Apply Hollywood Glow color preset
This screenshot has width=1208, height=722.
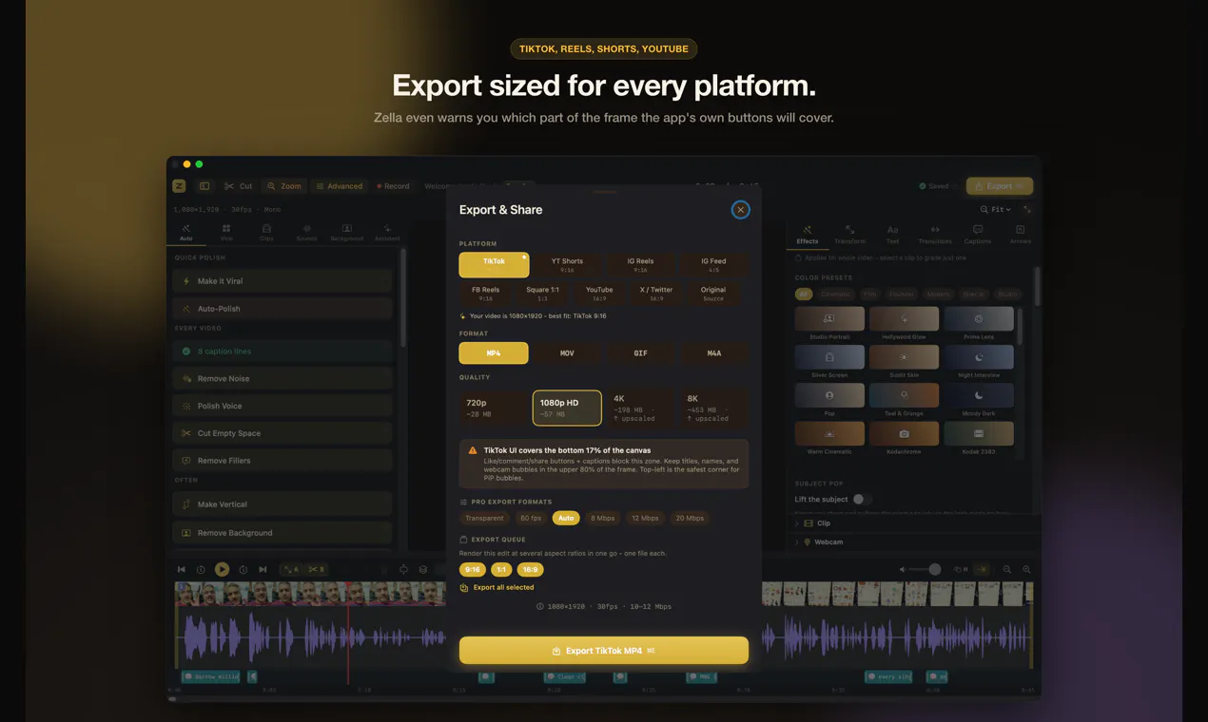coord(904,323)
